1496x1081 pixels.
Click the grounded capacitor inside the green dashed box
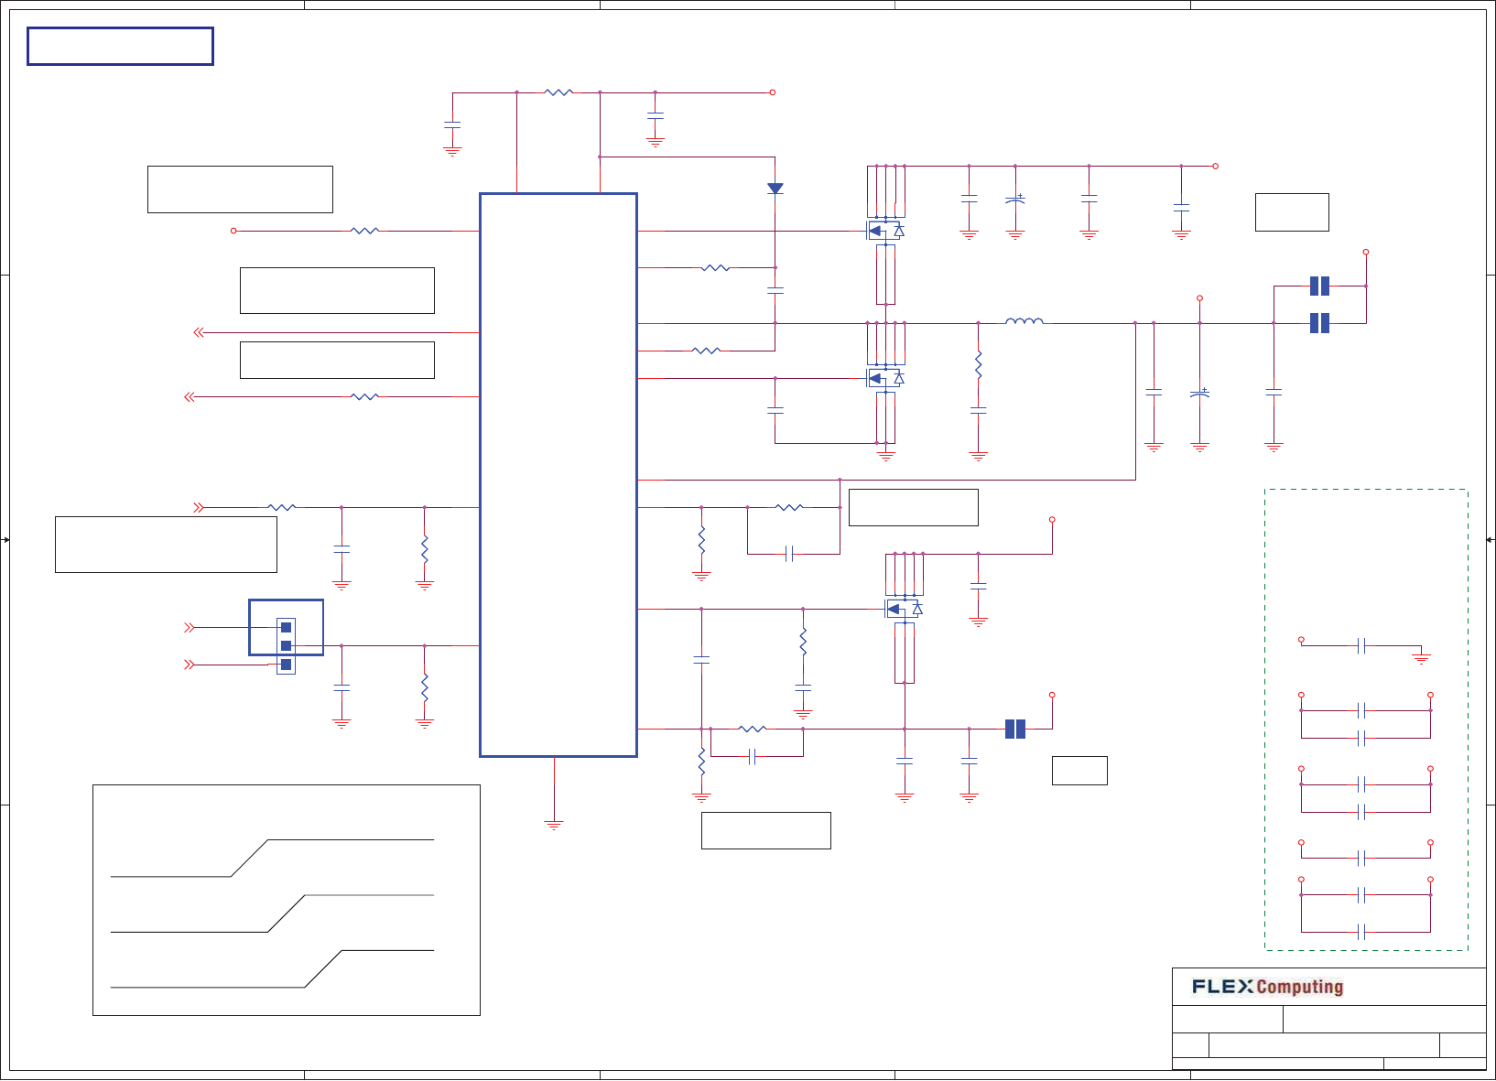[x=1361, y=646]
